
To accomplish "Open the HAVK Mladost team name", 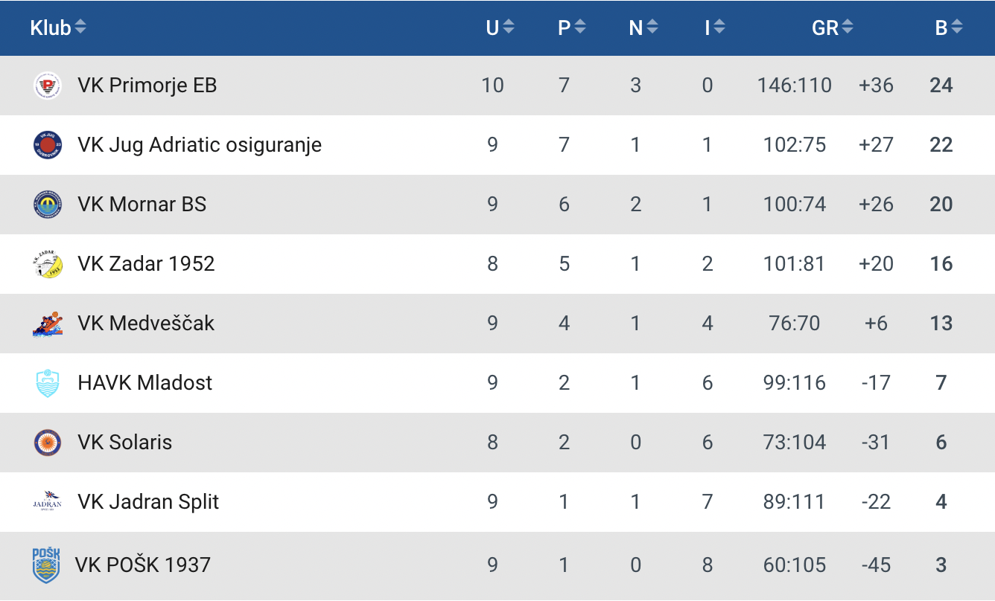I will point(145,383).
